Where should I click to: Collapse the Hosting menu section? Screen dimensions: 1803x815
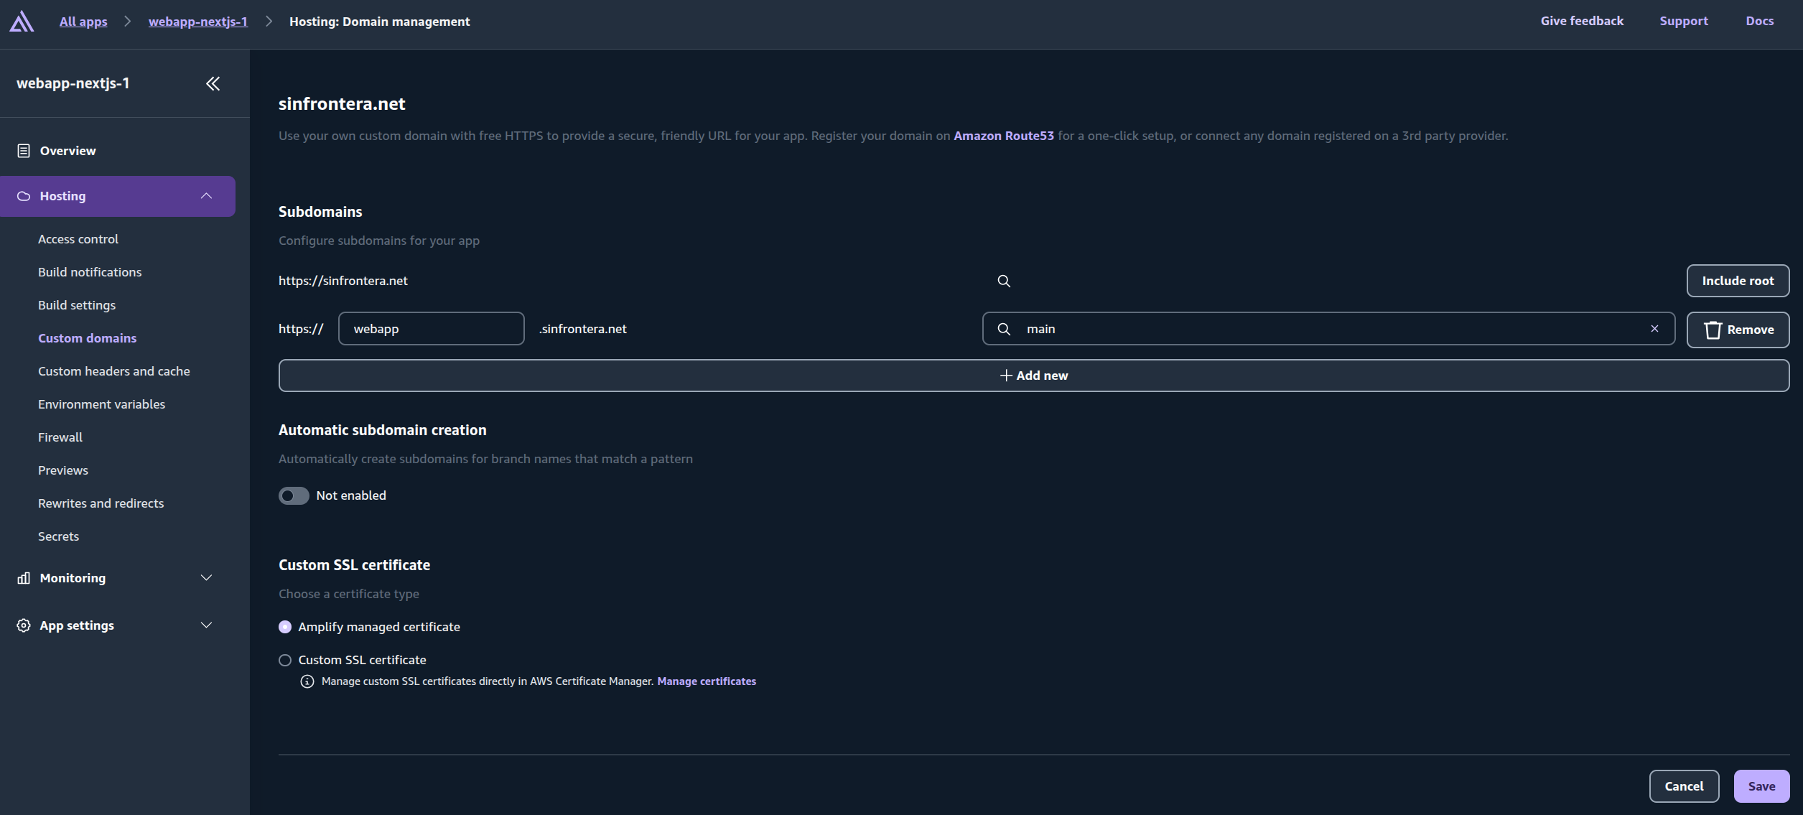tap(206, 196)
